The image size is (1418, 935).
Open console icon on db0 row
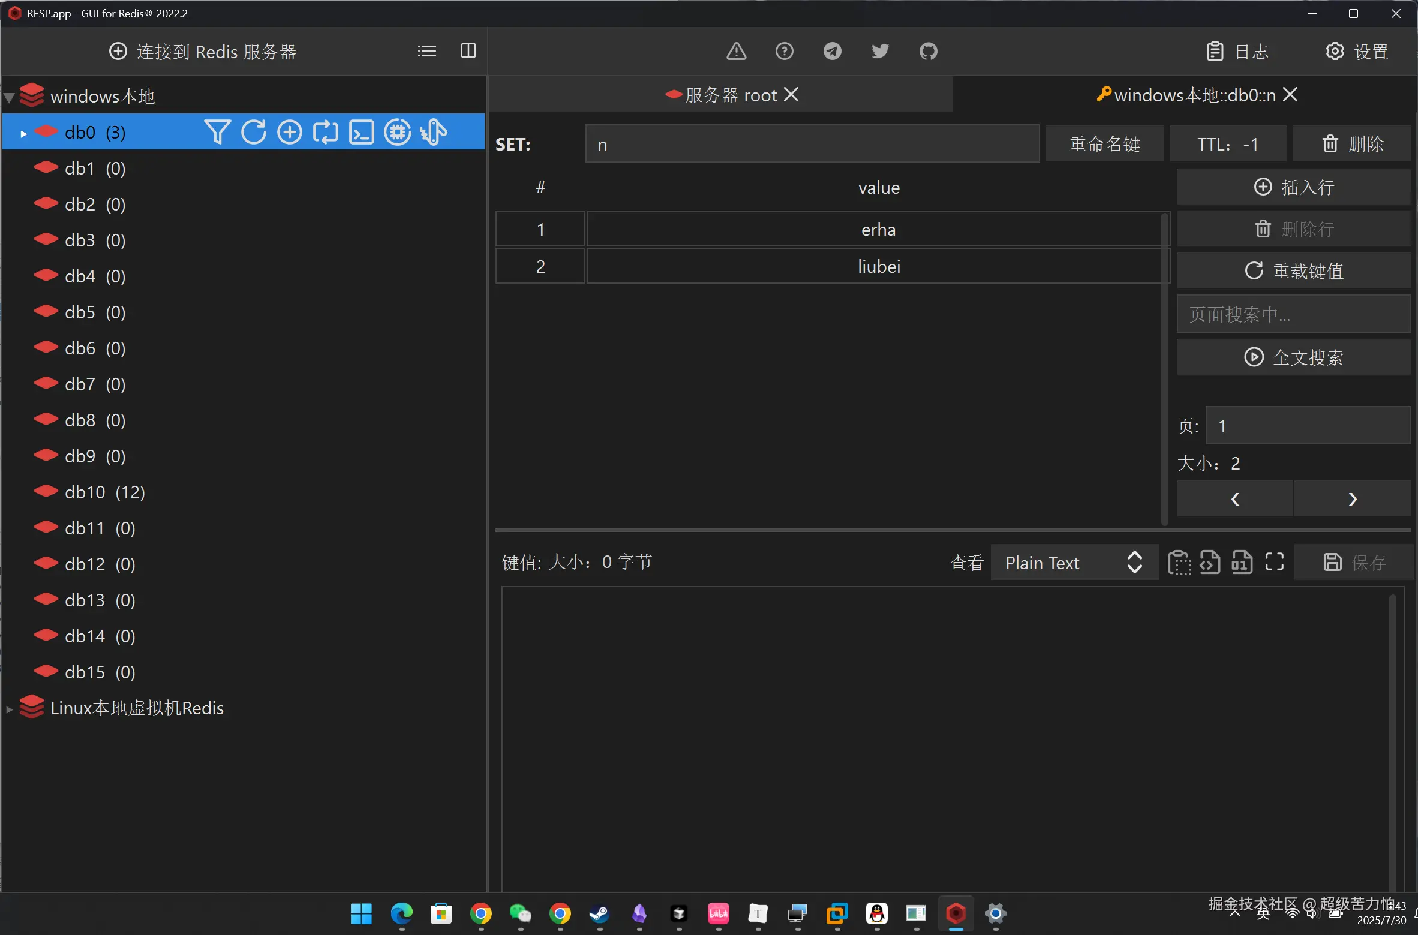[361, 132]
